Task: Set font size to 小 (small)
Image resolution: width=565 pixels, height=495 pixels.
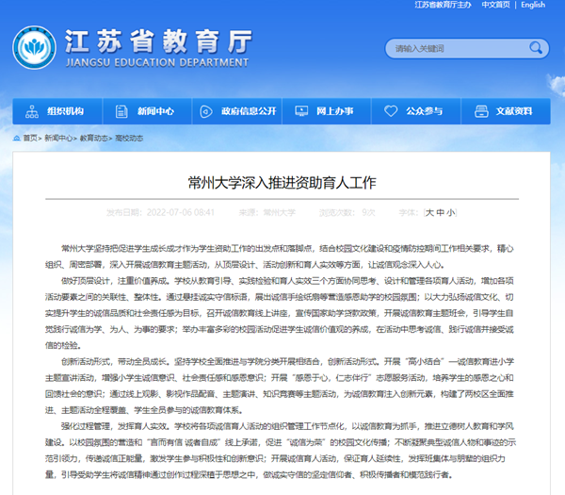Action: 451,212
